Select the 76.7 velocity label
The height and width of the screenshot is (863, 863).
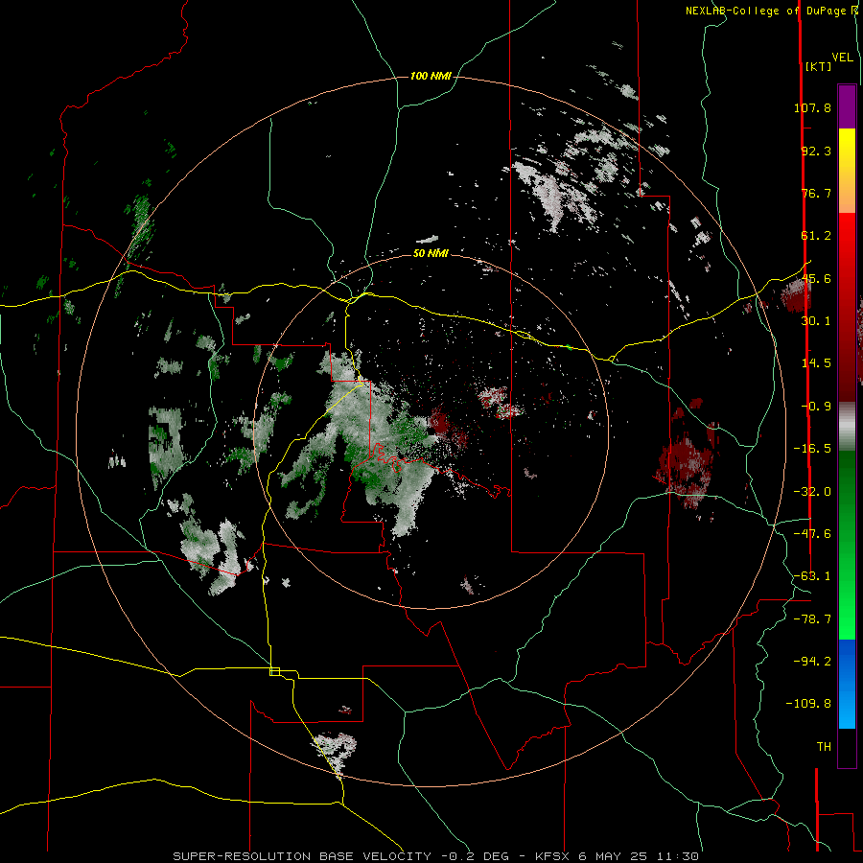click(x=816, y=193)
